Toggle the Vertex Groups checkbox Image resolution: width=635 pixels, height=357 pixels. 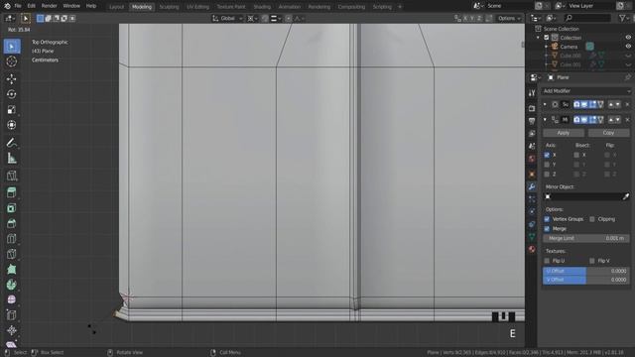547,219
